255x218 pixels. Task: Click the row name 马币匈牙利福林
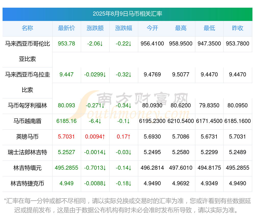pyautogui.click(x=27, y=105)
